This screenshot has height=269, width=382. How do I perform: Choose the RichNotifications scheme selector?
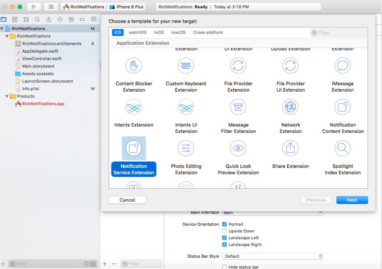pos(84,7)
